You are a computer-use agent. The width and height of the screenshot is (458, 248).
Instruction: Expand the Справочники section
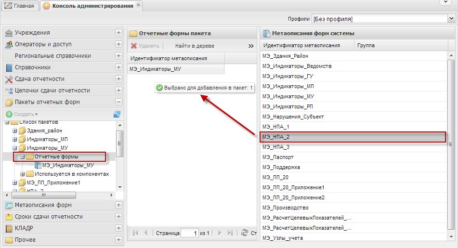point(118,67)
